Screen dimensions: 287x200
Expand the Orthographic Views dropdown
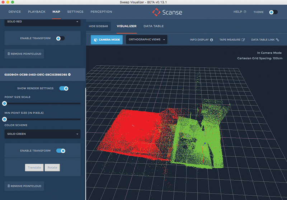click(147, 39)
